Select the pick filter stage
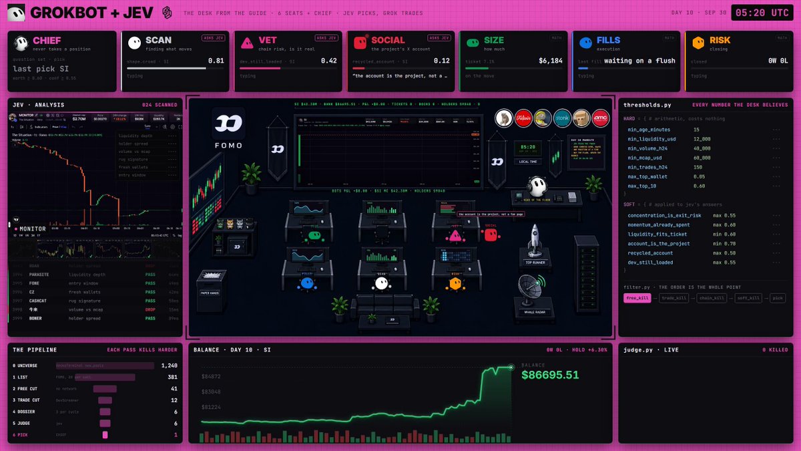801x451 pixels. [777, 298]
